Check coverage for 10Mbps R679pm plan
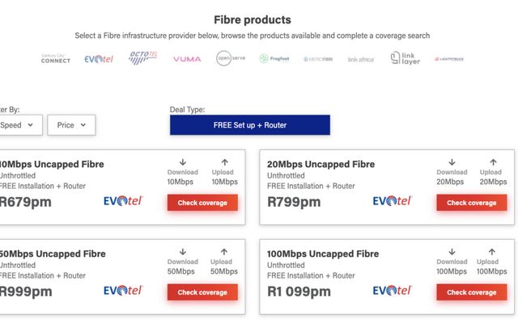 click(x=202, y=203)
